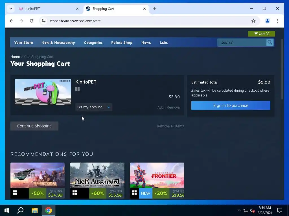Screen dimensions: 289x216
Task: Click the -20% Lightyear Frontier discount badge
Action: (161, 193)
